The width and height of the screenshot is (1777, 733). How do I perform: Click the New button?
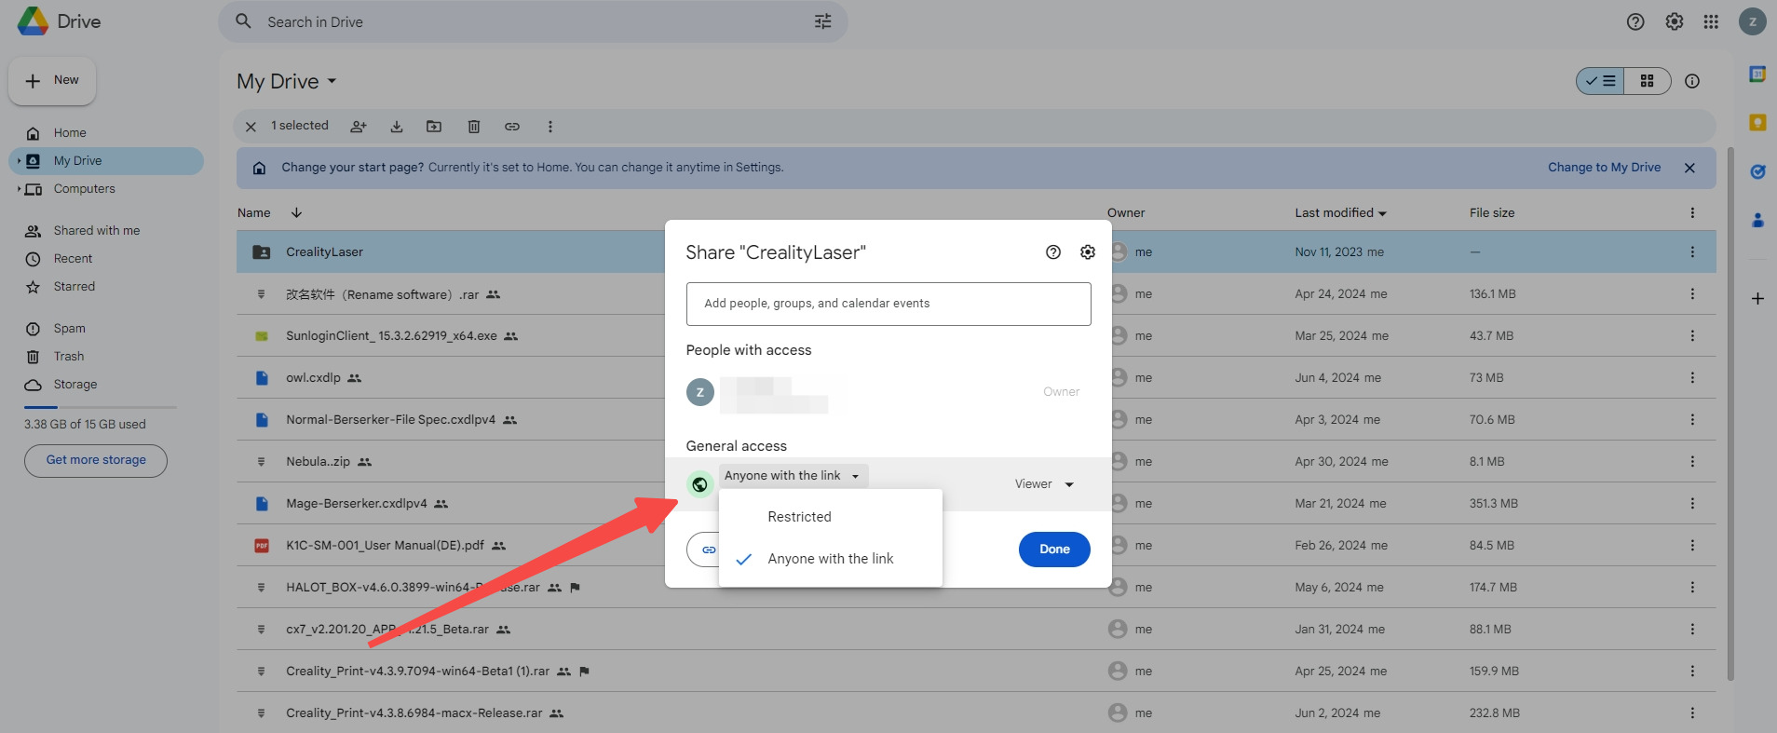coord(52,81)
